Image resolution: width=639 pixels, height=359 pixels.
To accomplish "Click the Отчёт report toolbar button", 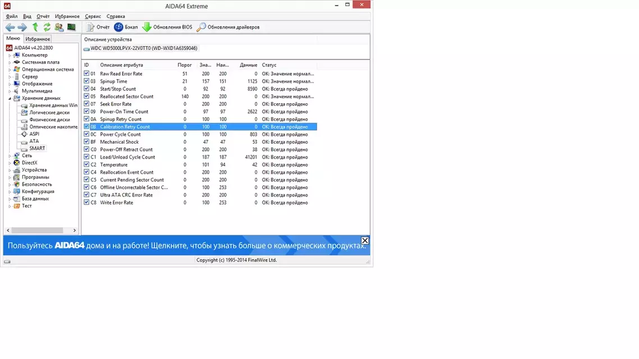I will (x=98, y=27).
